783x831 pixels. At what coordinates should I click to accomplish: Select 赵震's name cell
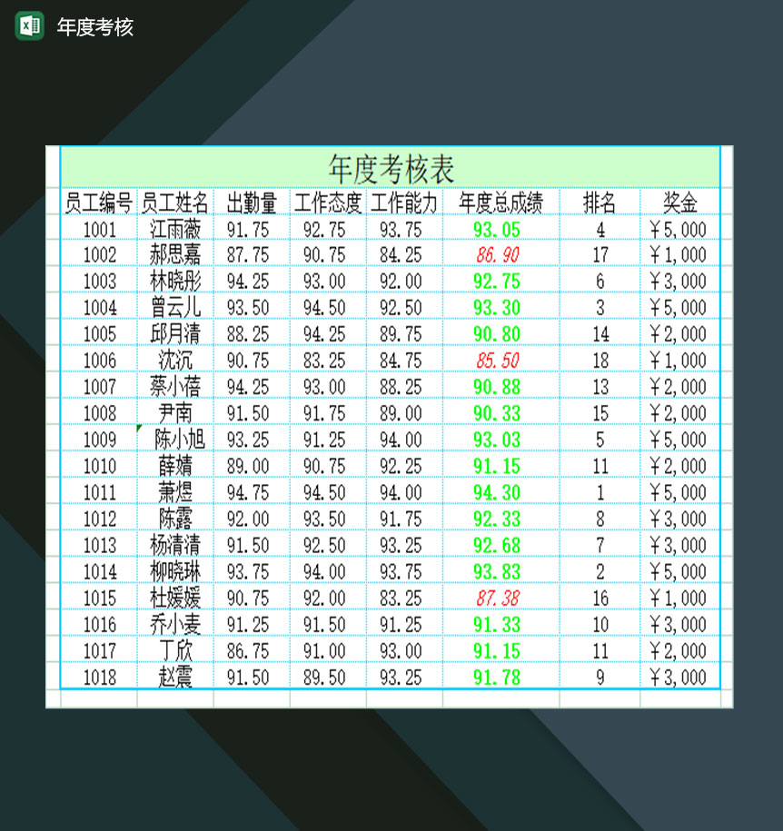(x=175, y=677)
